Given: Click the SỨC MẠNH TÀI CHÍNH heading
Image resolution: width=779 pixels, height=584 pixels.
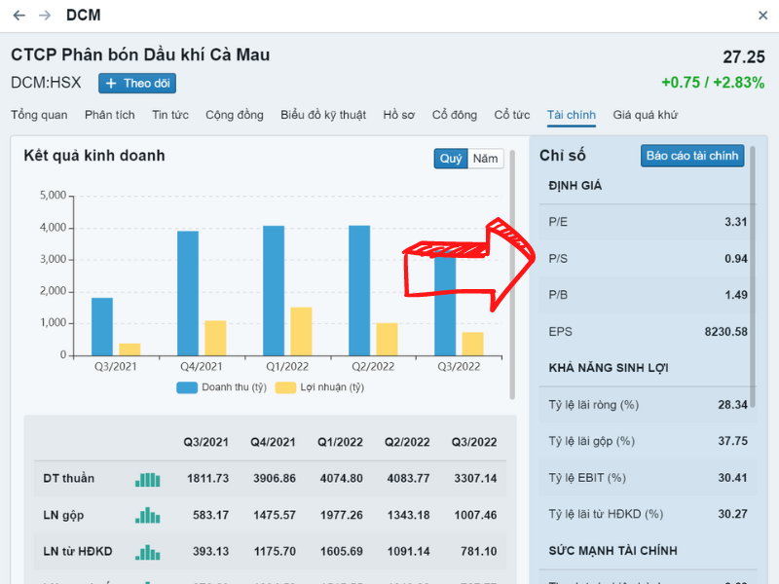Looking at the screenshot, I should pos(612,551).
